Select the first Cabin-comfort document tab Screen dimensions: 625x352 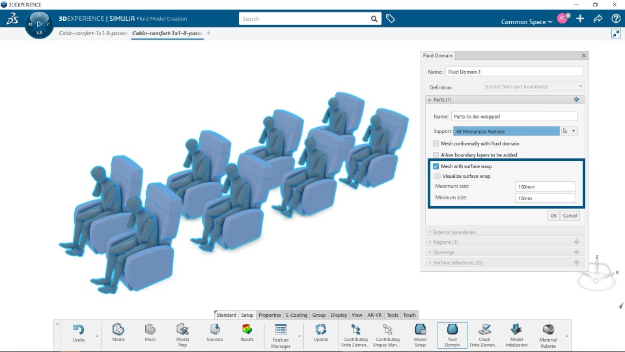[93, 33]
